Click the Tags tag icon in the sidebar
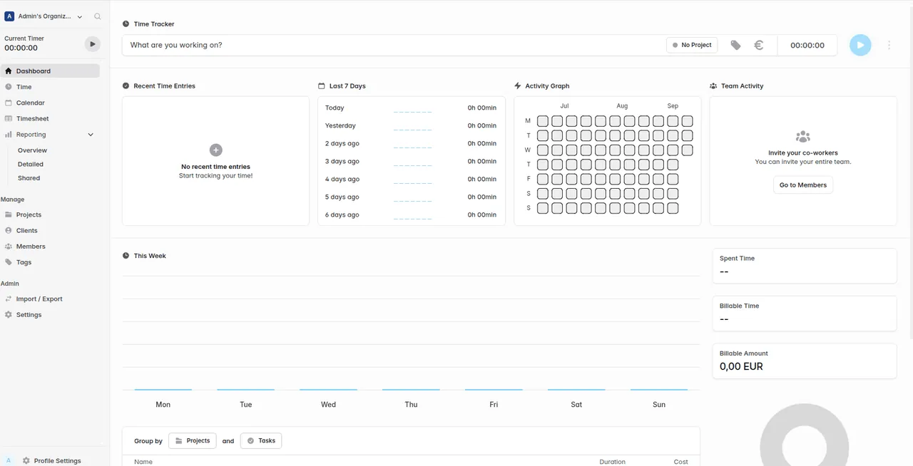The image size is (913, 466). click(9, 262)
